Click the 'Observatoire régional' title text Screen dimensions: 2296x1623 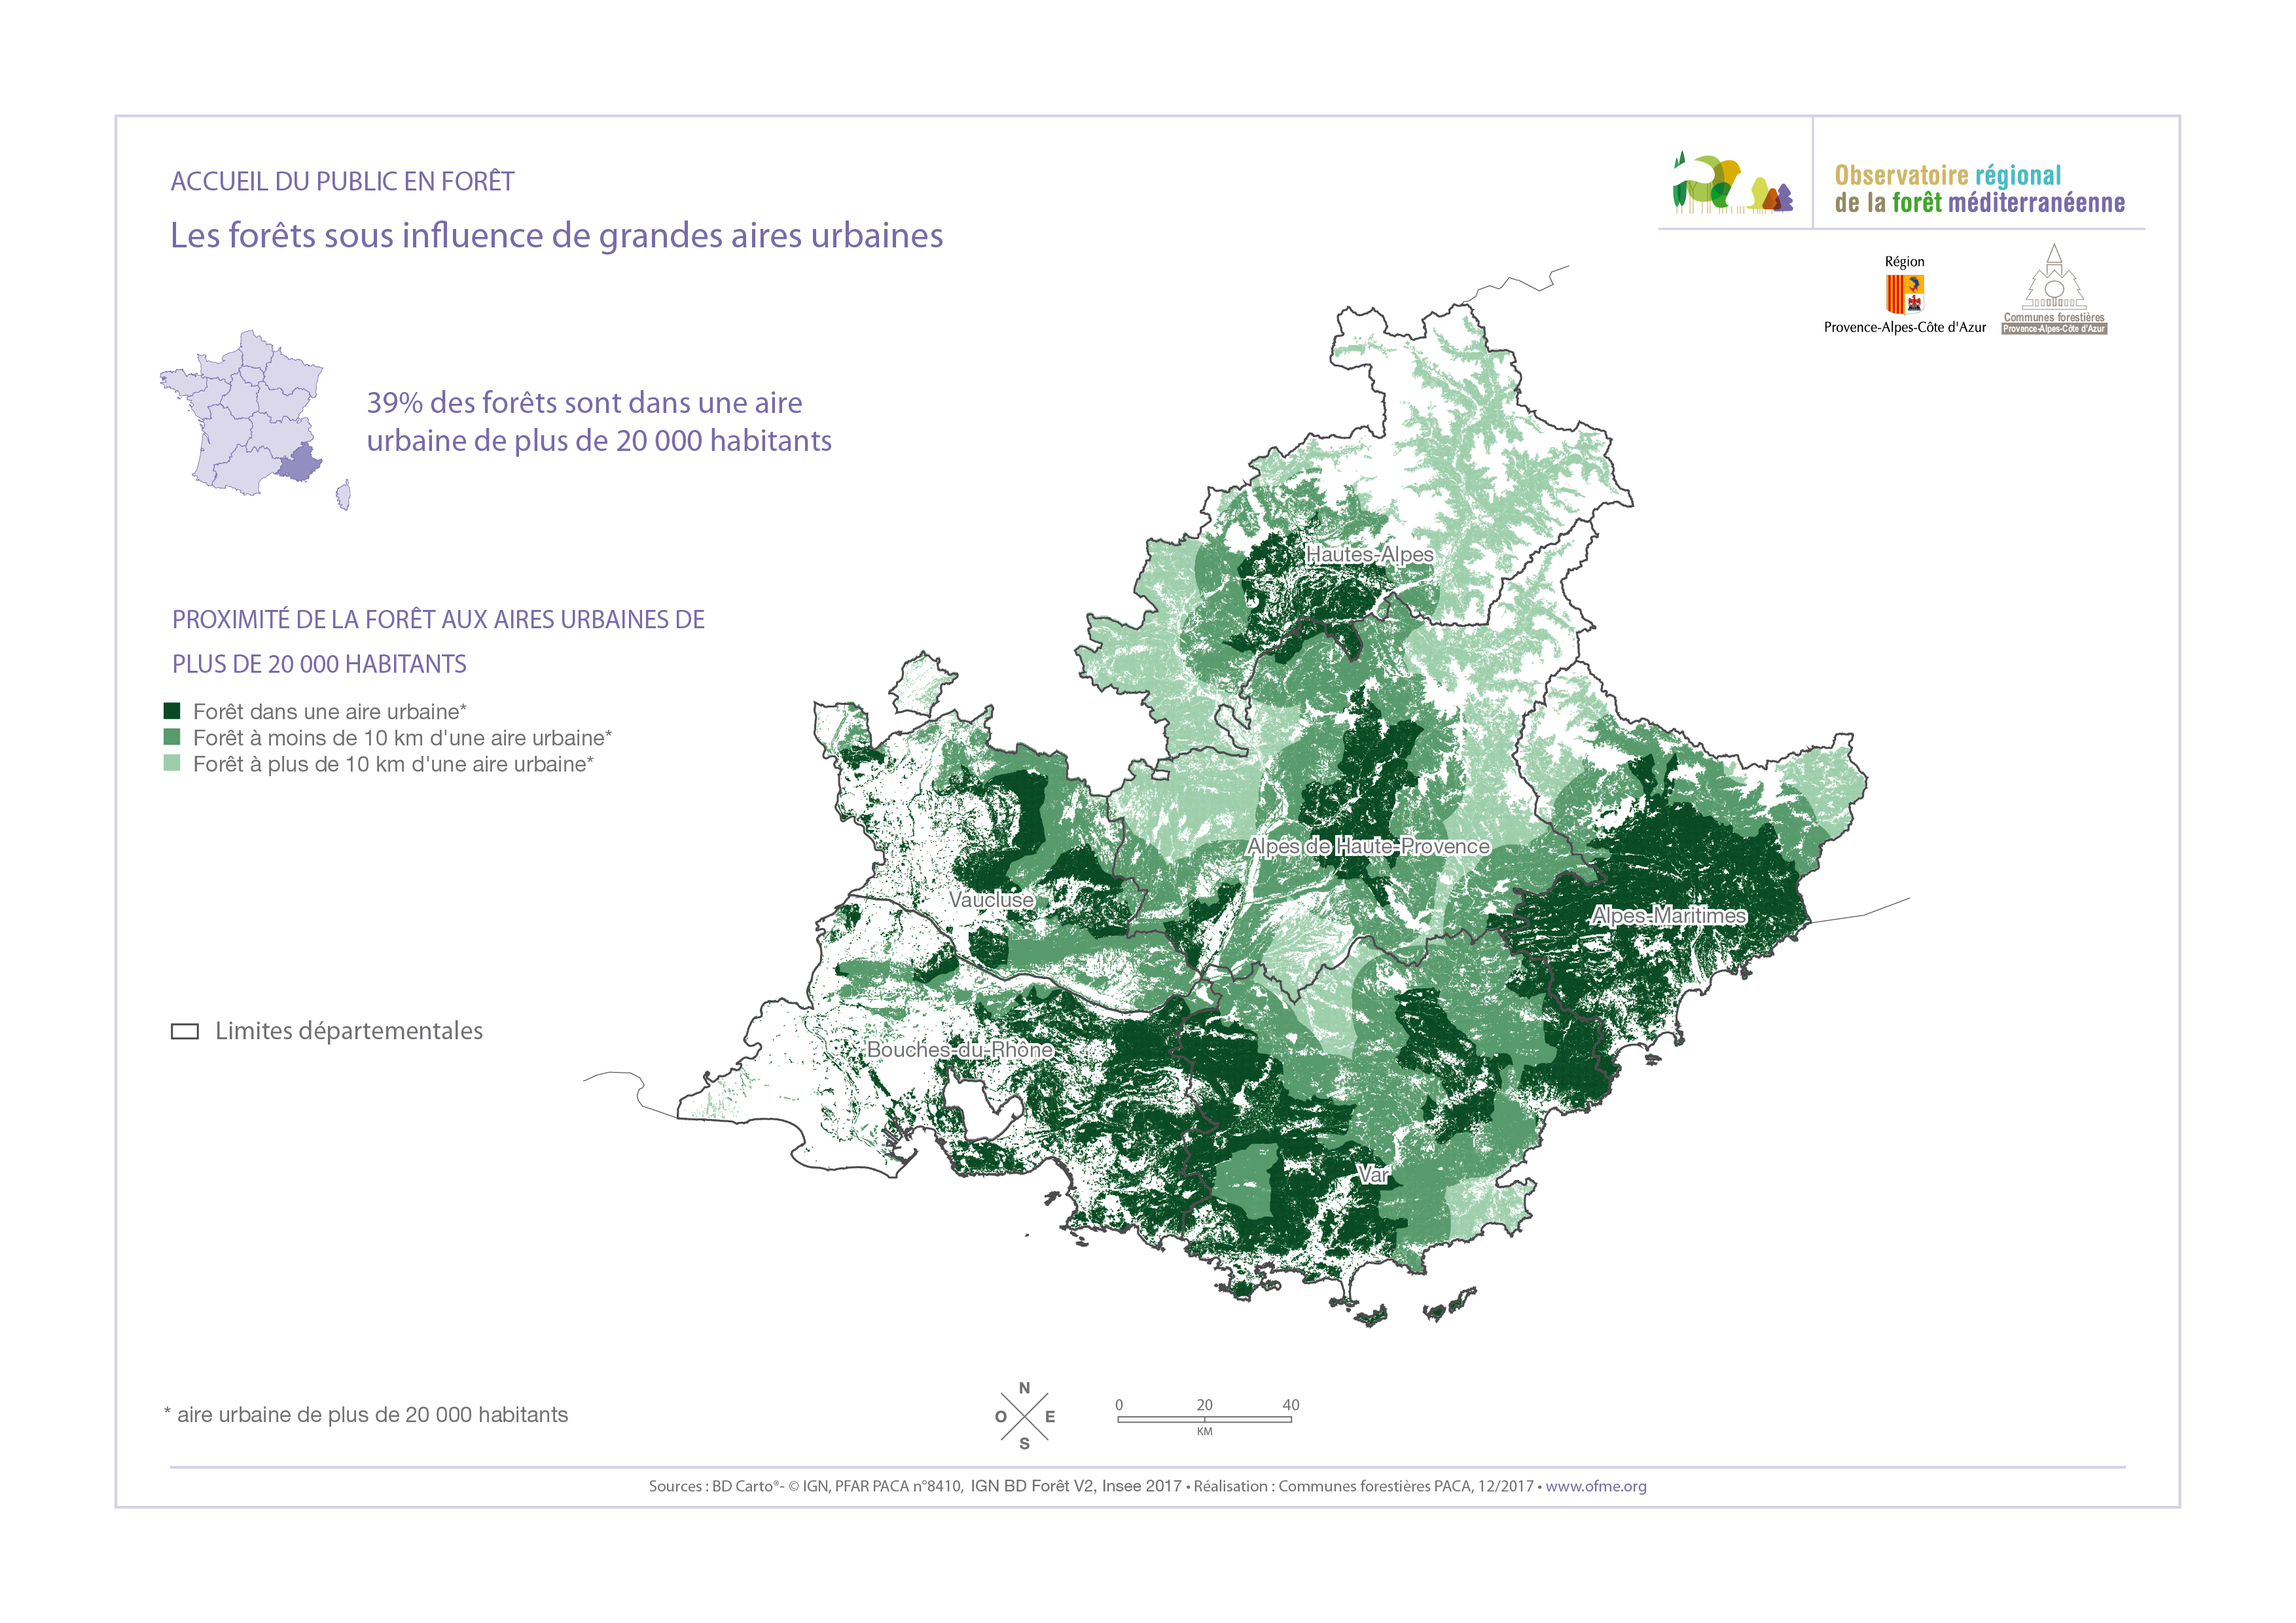[x=1948, y=175]
